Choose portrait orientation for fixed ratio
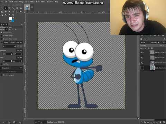Image resolution: width=166 pixels, height=124 pixels. click(x=18, y=46)
